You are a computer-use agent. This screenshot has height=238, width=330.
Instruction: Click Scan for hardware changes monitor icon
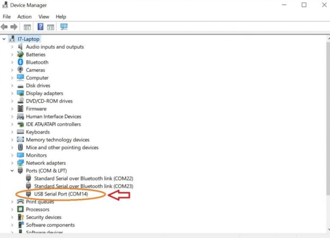pos(64,27)
